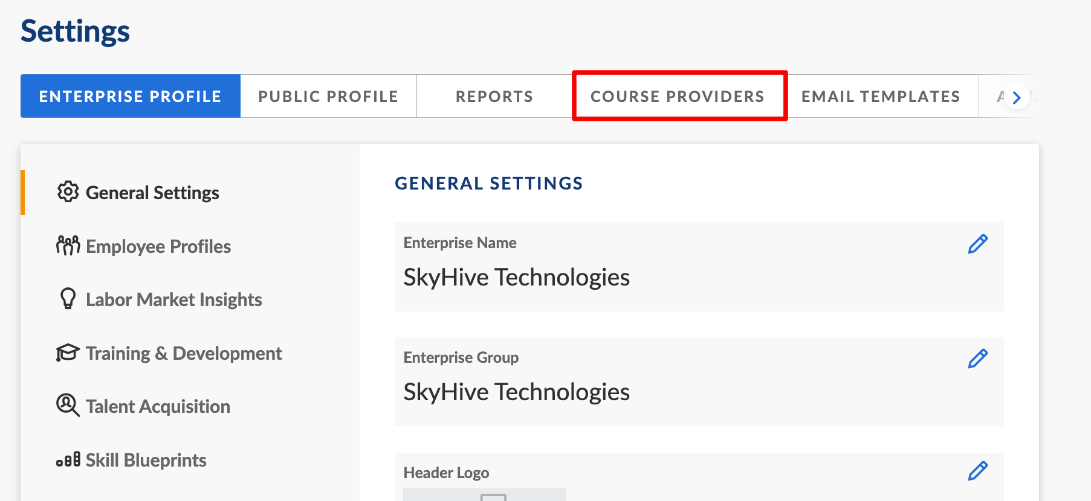Click the Enterprise Name value SkyHive Technologies
Image resolution: width=1091 pixels, height=501 pixels.
517,277
